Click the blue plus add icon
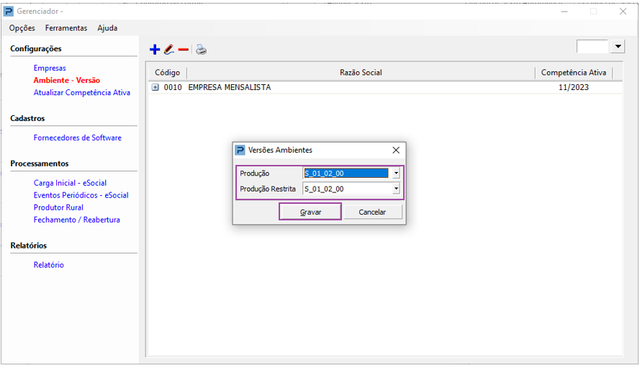 pos(155,50)
